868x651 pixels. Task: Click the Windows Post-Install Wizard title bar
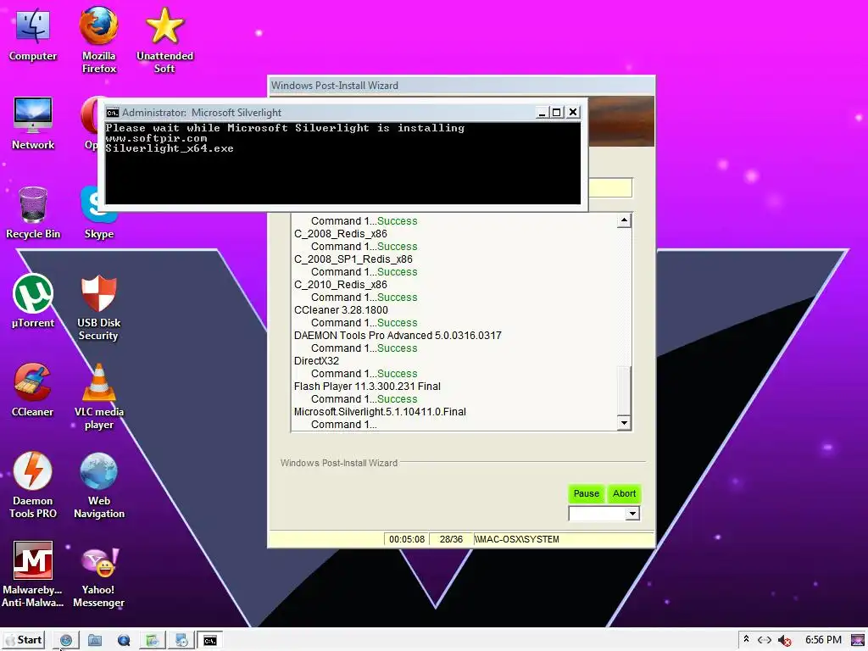point(460,86)
